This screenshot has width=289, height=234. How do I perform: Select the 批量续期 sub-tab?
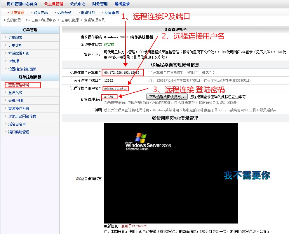(x=88, y=13)
